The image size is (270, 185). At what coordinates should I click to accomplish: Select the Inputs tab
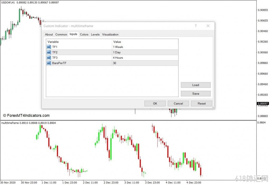pyautogui.click(x=73, y=34)
